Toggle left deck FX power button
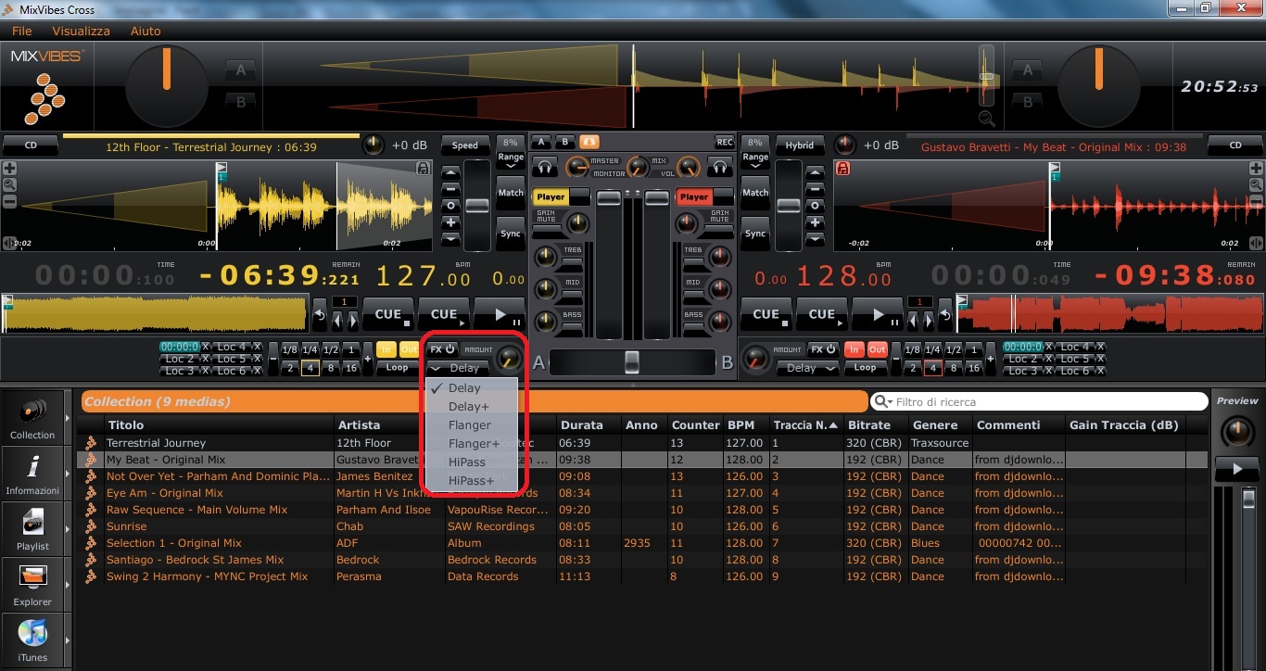This screenshot has height=671, width=1266. (x=442, y=349)
